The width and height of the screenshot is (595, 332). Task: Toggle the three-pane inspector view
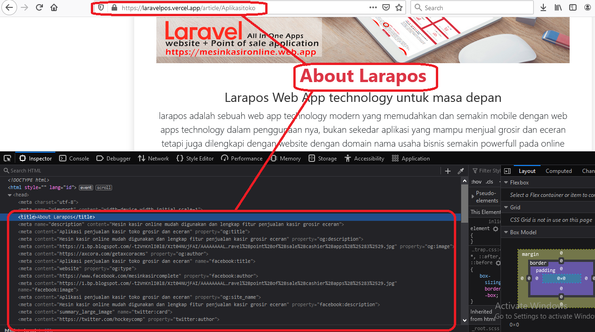(506, 171)
